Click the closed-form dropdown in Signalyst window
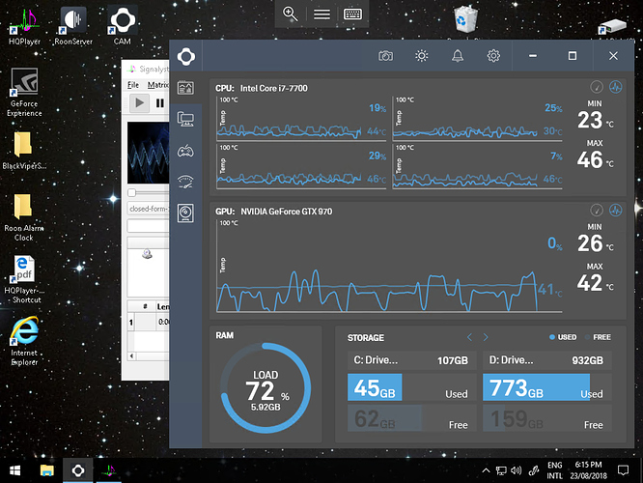The image size is (643, 483). coord(148,209)
